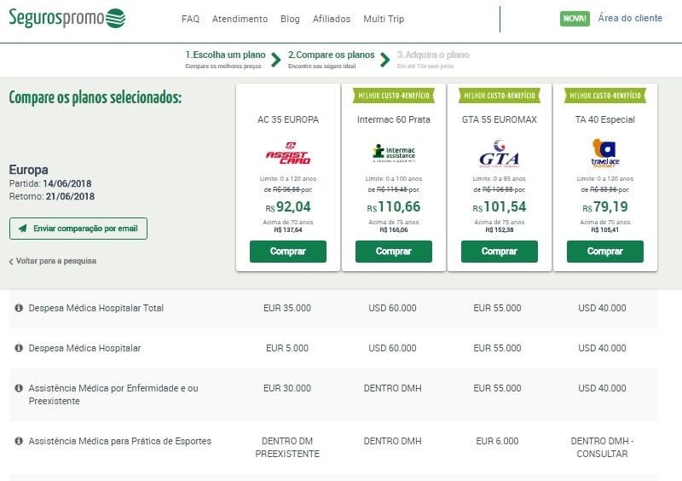682x481 pixels.
Task: Click info icon beside Despesa Médica Hospitalar
Action: coord(19,348)
